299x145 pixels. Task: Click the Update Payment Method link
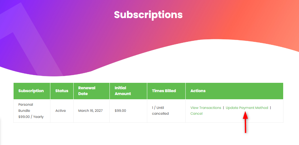click(x=247, y=108)
